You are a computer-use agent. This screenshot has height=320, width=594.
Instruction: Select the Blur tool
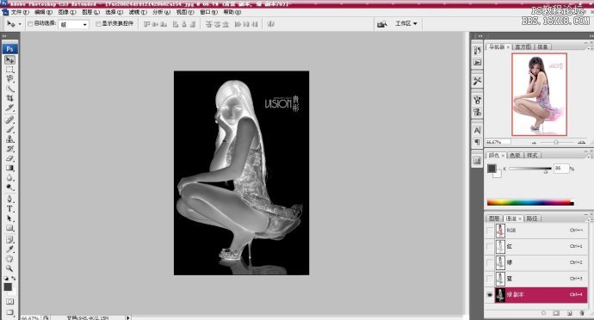pyautogui.click(x=9, y=177)
